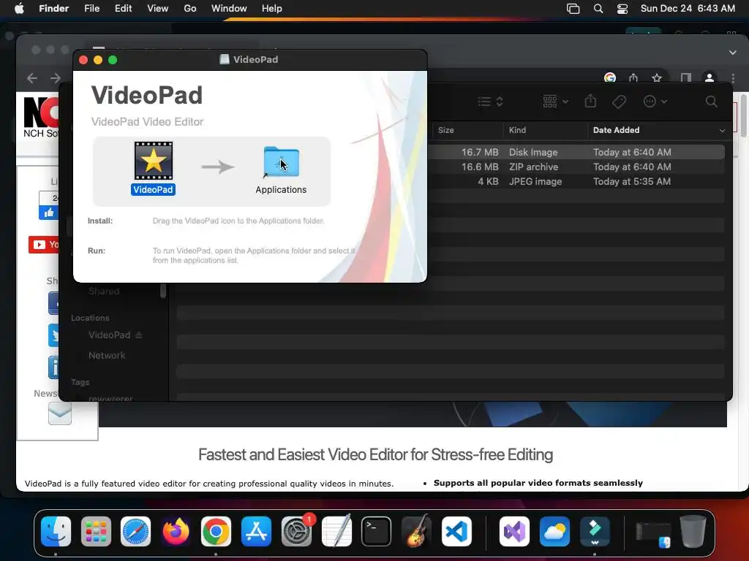This screenshot has width=749, height=561.
Task: Click Chrome share page icon
Action: tap(633, 77)
